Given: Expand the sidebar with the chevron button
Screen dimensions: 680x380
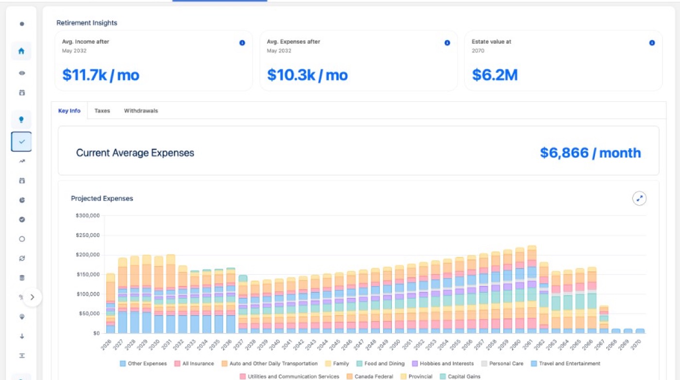Looking at the screenshot, I should click(x=32, y=297).
